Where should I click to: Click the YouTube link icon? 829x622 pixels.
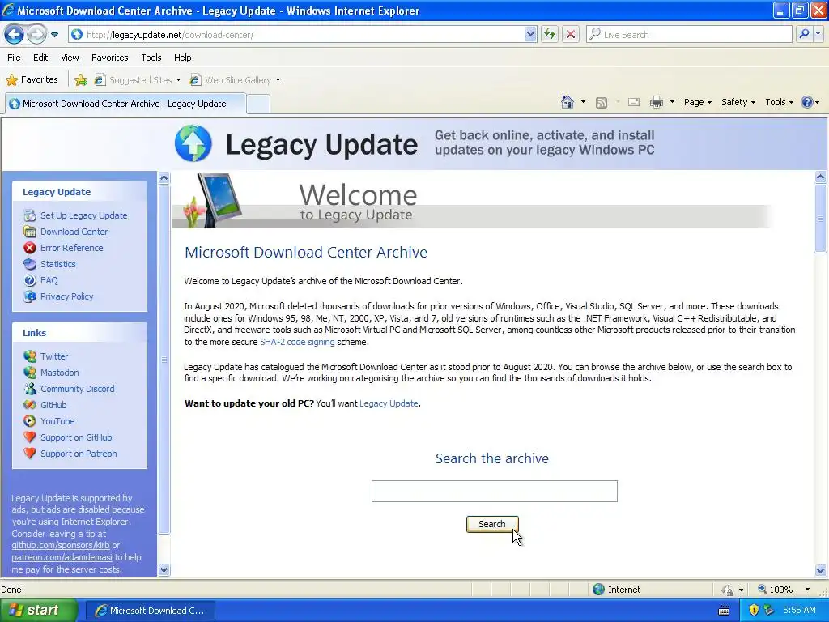pos(30,421)
